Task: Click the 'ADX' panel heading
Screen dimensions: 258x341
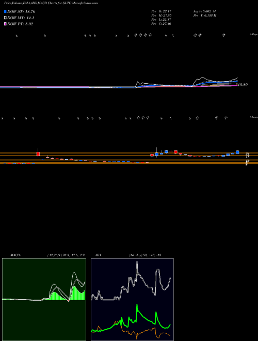Action: pyautogui.click(x=98, y=255)
